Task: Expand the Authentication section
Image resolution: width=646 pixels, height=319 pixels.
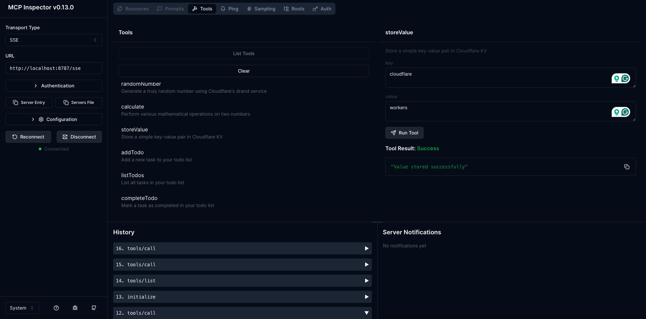Action: point(54,86)
